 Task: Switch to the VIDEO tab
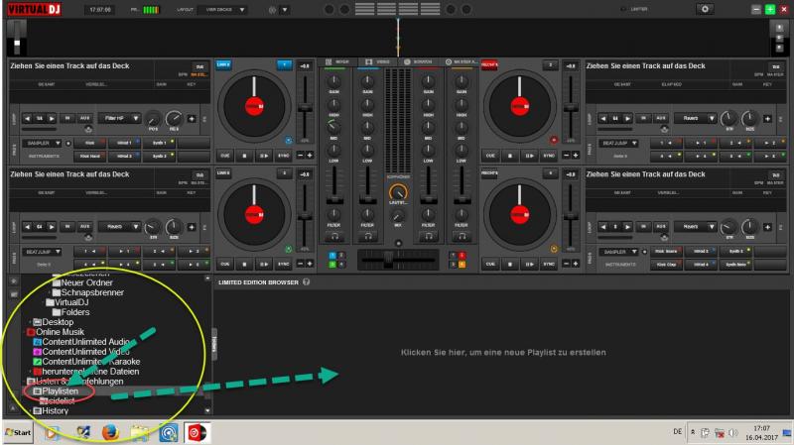[378, 61]
